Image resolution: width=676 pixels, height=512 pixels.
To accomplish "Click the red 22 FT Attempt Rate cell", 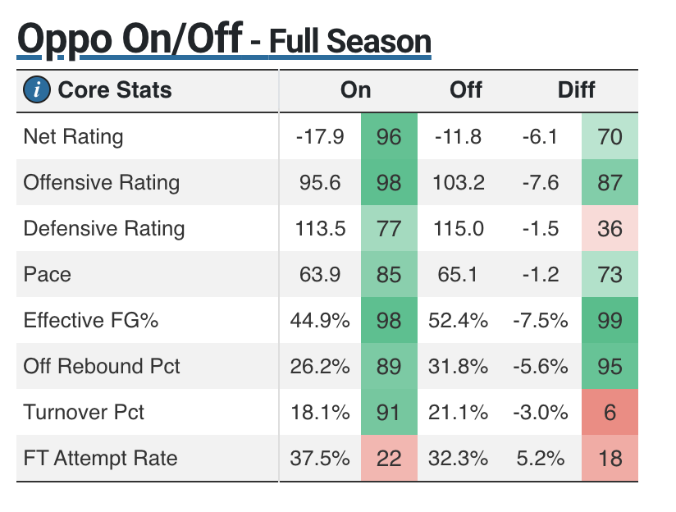I will click(388, 458).
